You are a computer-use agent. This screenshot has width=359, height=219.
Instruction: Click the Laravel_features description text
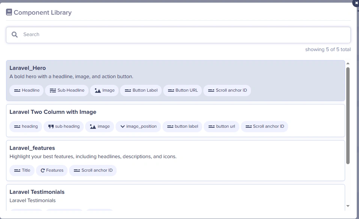(93, 157)
